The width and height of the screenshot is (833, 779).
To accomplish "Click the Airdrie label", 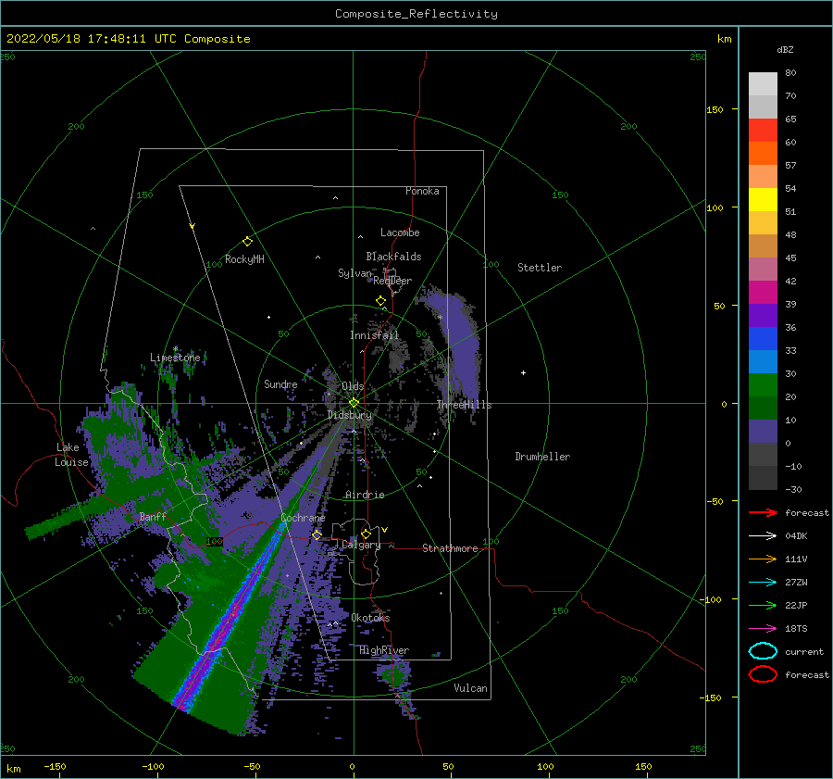I will (365, 495).
